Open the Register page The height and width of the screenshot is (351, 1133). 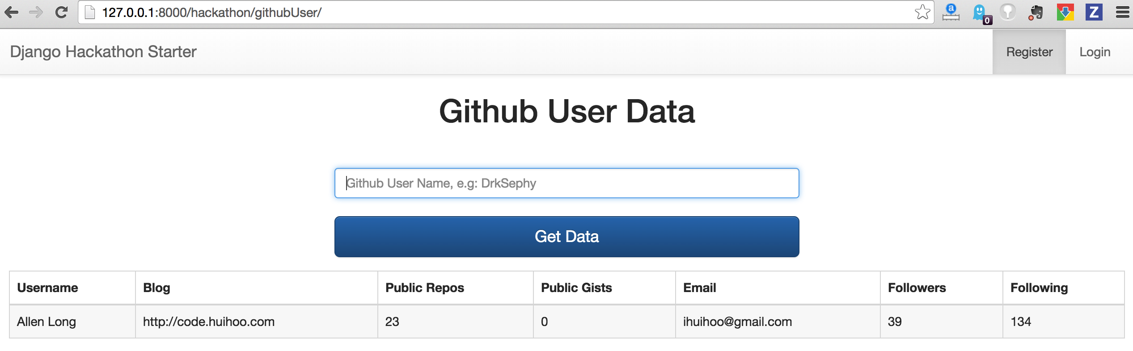click(x=1029, y=52)
